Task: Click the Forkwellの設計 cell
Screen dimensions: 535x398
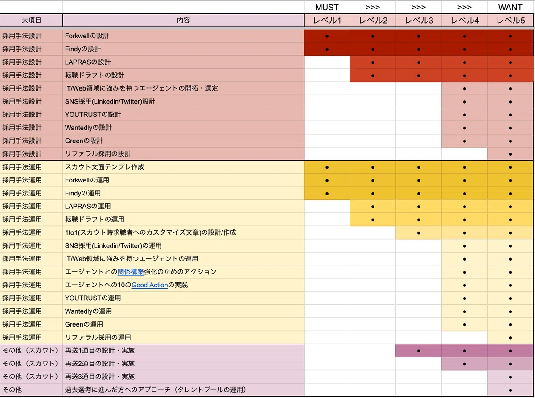Action: coord(183,36)
